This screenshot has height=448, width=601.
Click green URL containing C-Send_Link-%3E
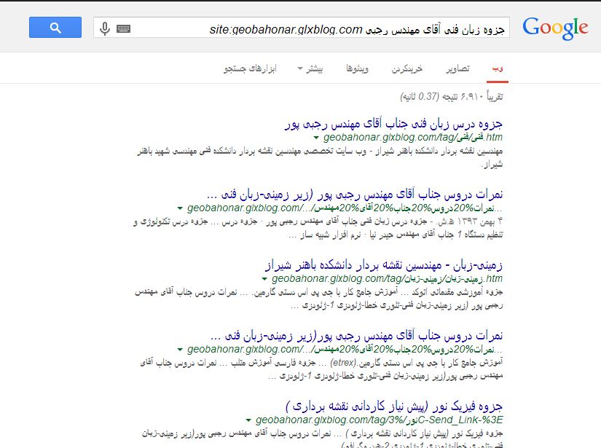[x=380, y=420]
